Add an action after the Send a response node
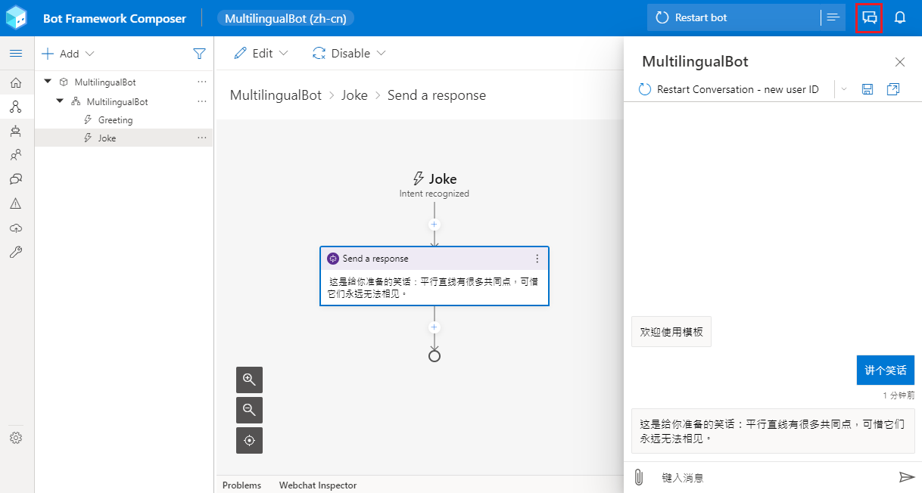This screenshot has width=922, height=493. [435, 327]
